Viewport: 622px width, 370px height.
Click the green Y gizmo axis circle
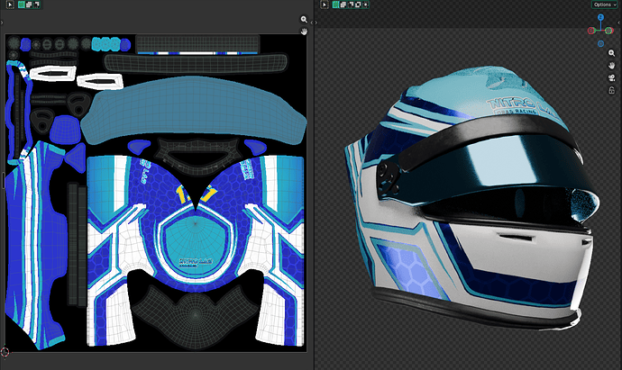pyautogui.click(x=608, y=31)
